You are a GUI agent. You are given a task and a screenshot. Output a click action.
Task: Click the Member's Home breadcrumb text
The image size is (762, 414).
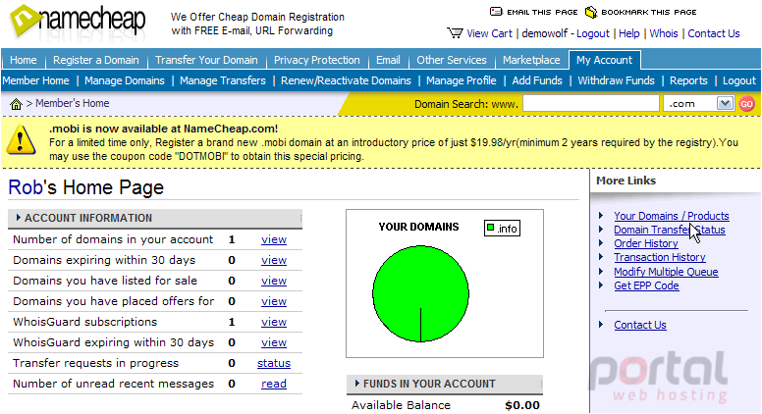pyautogui.click(x=72, y=103)
